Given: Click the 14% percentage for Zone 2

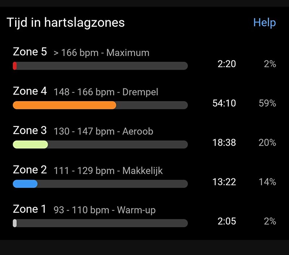Looking at the screenshot, I should (x=267, y=182).
